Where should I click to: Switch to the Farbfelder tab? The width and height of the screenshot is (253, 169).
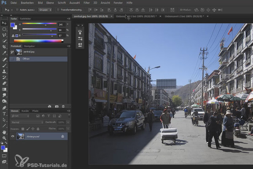point(25,19)
